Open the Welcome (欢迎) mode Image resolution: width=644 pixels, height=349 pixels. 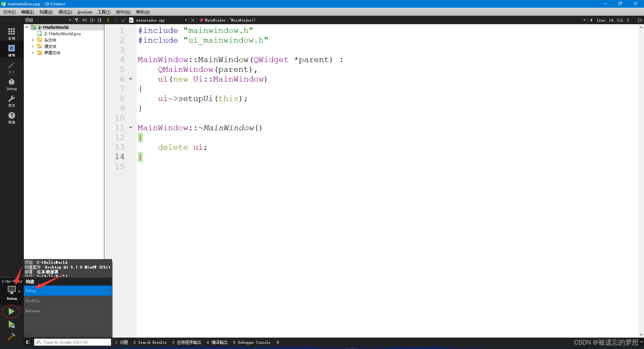[12, 33]
